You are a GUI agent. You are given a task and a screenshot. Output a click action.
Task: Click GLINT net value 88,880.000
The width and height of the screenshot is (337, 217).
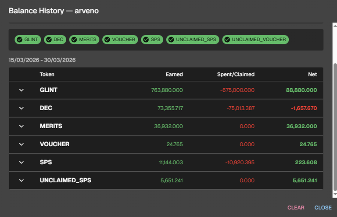click(301, 90)
